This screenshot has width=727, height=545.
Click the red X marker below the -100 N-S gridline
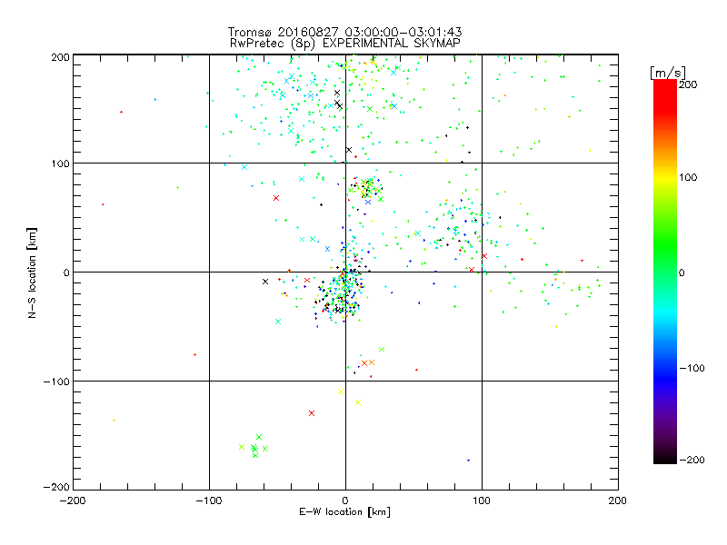pos(312,413)
